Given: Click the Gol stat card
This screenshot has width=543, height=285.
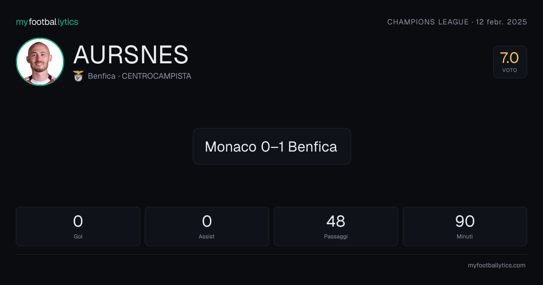Looking at the screenshot, I should tap(78, 226).
